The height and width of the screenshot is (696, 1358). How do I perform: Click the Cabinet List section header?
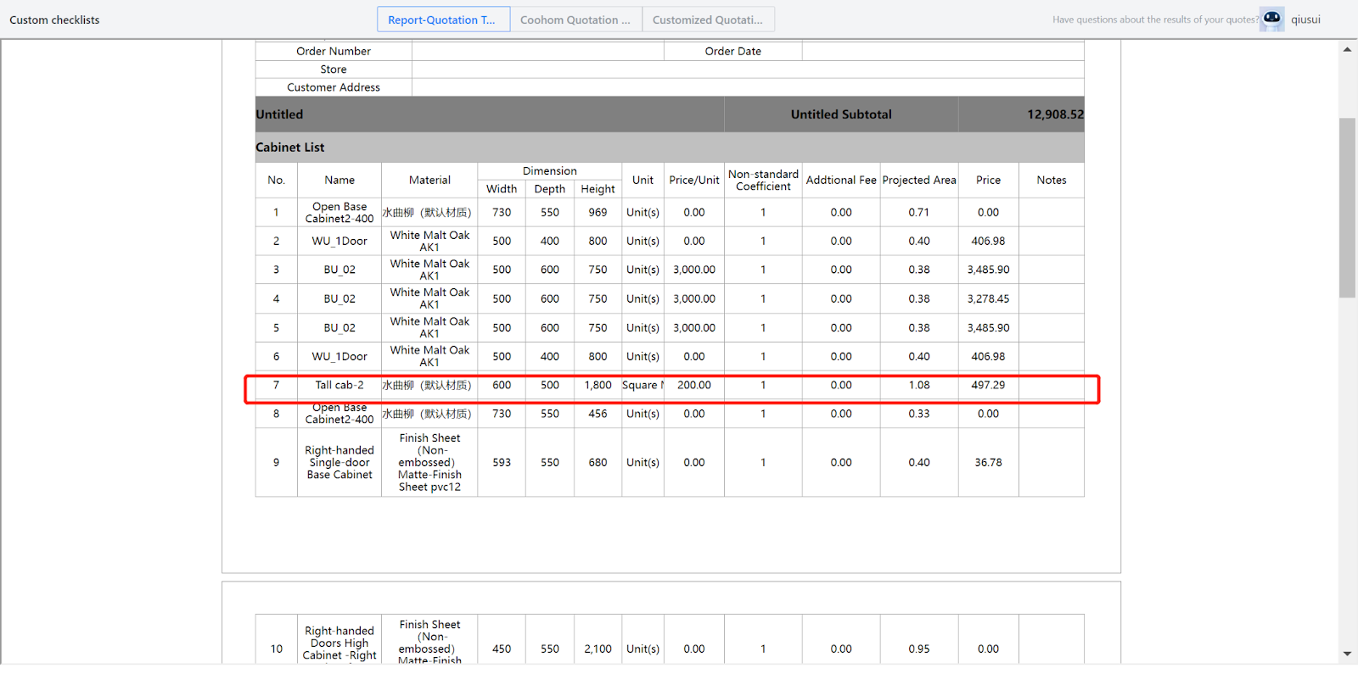[x=290, y=148]
